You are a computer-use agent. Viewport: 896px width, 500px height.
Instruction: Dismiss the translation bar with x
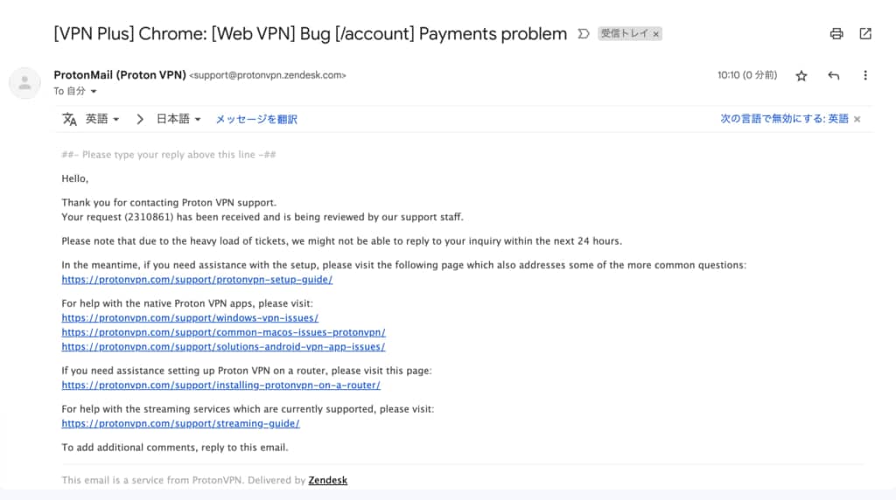(x=857, y=119)
